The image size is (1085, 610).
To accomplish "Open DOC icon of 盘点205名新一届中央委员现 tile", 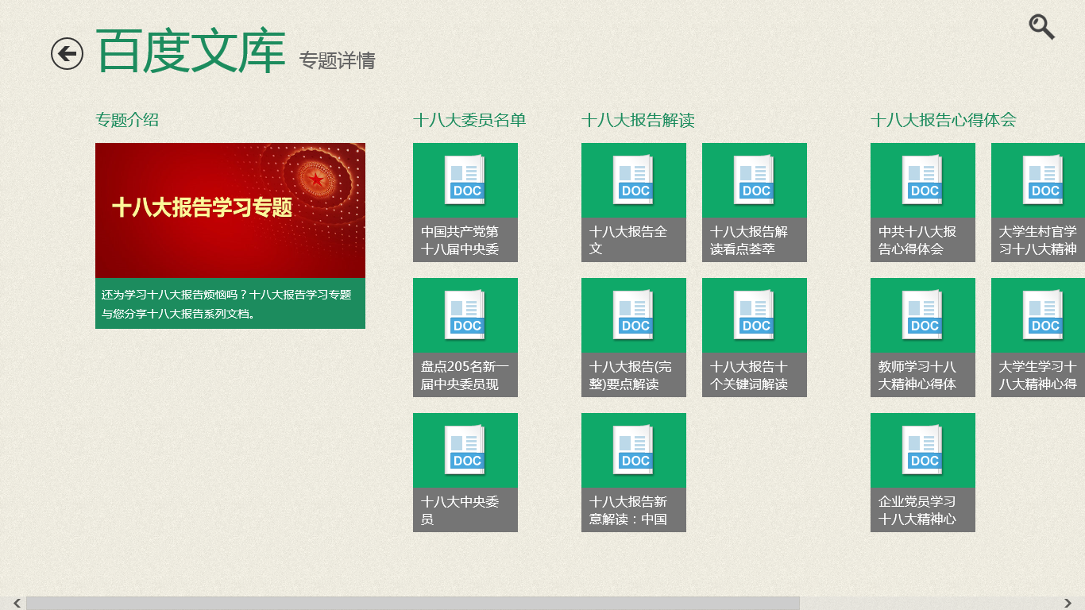I will (465, 315).
